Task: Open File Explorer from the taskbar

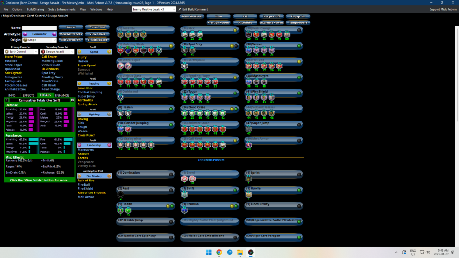Action: click(x=240, y=253)
